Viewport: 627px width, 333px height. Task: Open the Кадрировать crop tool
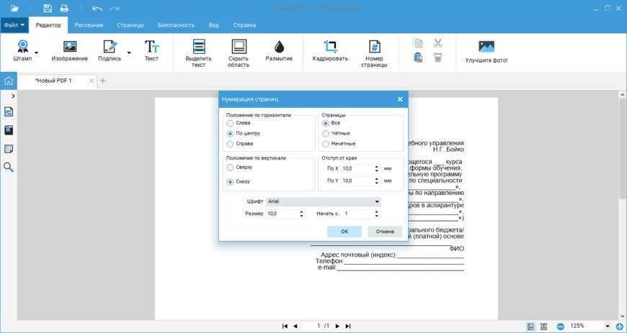(330, 47)
